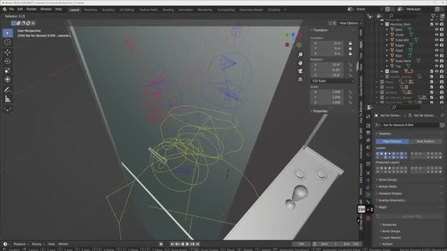Click the armature name field Kat for Genesis 9.004
This screenshot has width=447, height=251.
(x=410, y=125)
